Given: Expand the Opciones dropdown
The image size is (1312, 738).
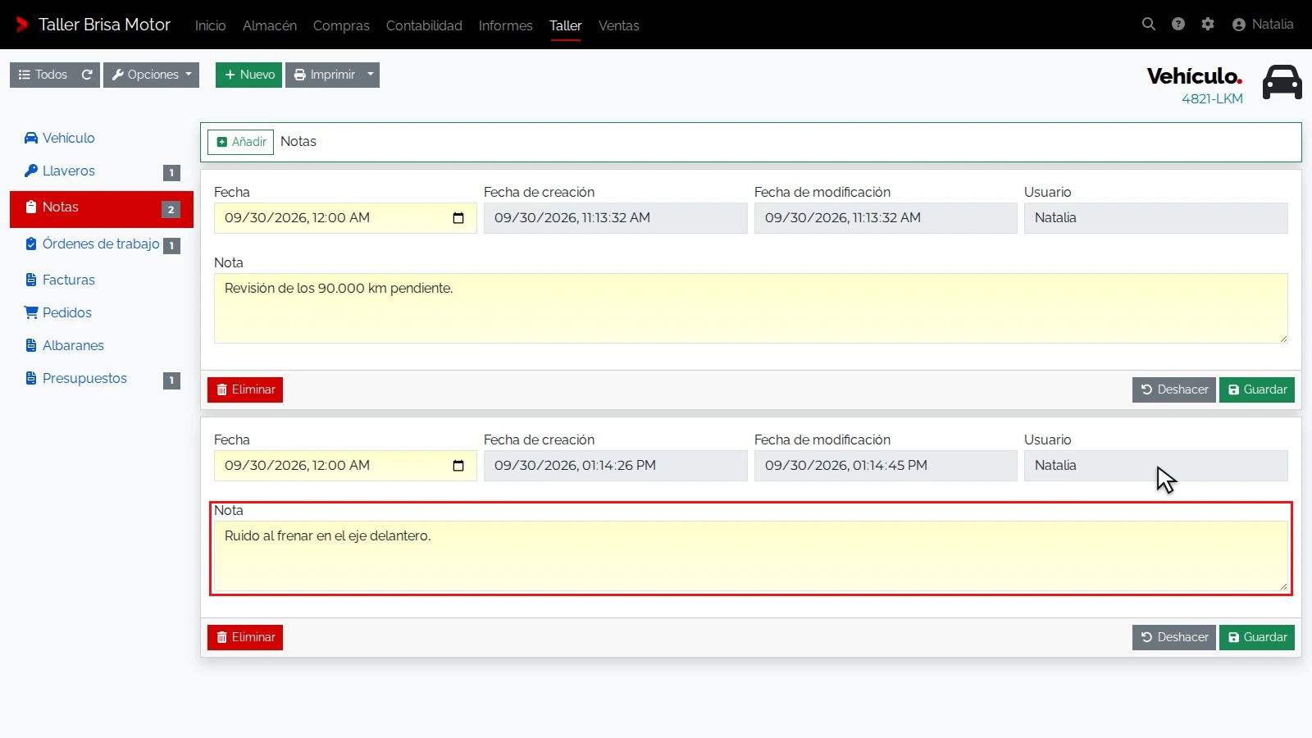Looking at the screenshot, I should 152,75.
